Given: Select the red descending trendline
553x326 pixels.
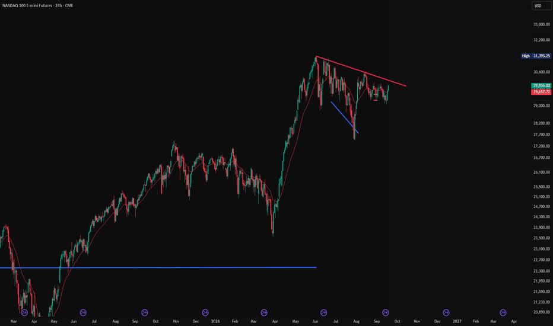Looking at the screenshot, I should pyautogui.click(x=361, y=71).
